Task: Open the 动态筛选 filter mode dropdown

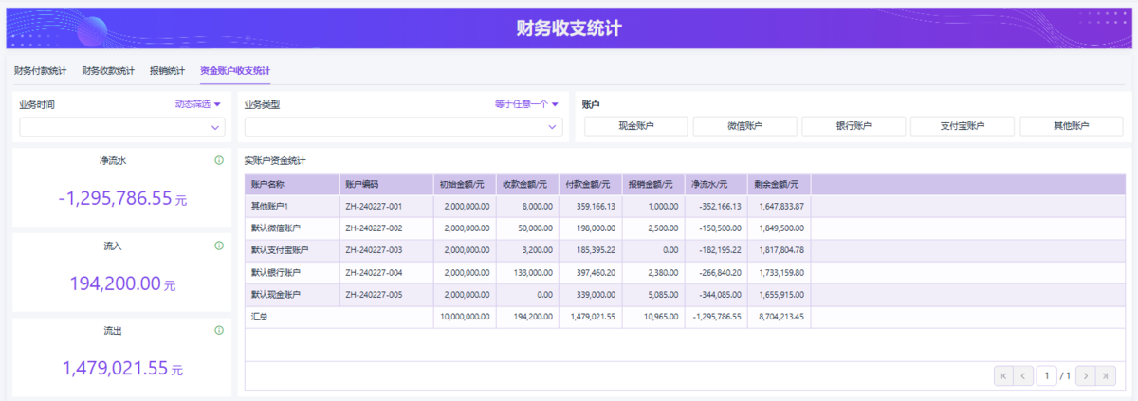Action: [x=197, y=104]
